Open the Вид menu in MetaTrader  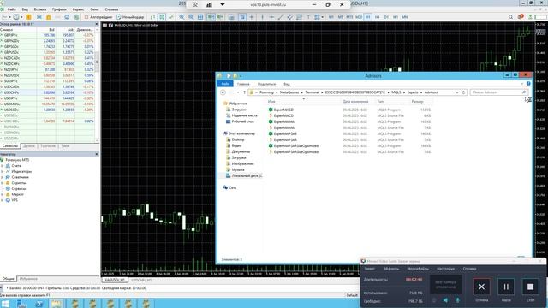(x=25, y=9)
